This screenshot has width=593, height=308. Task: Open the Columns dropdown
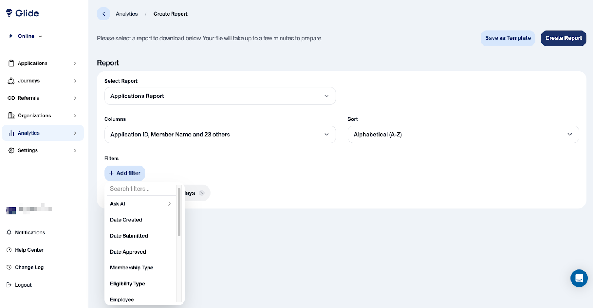pyautogui.click(x=220, y=135)
